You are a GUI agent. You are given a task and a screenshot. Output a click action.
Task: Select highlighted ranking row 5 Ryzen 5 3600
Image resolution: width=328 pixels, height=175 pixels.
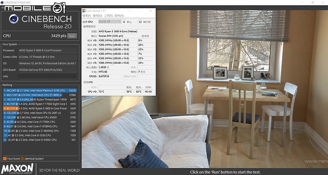tap(40, 109)
